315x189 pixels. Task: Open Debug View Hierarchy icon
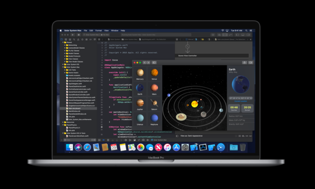[x=126, y=140]
